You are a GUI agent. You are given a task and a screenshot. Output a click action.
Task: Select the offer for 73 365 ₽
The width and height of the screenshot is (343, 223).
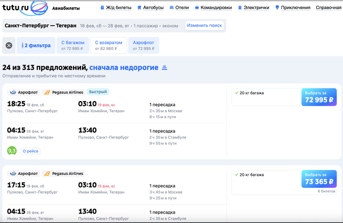(319, 179)
